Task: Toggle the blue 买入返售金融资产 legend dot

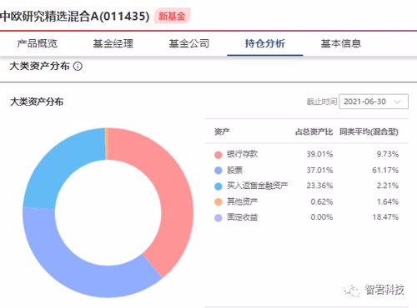Action: pos(219,186)
